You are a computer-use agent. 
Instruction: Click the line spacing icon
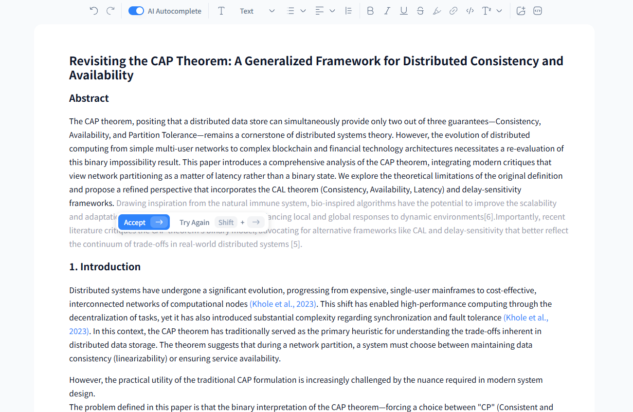click(x=348, y=11)
